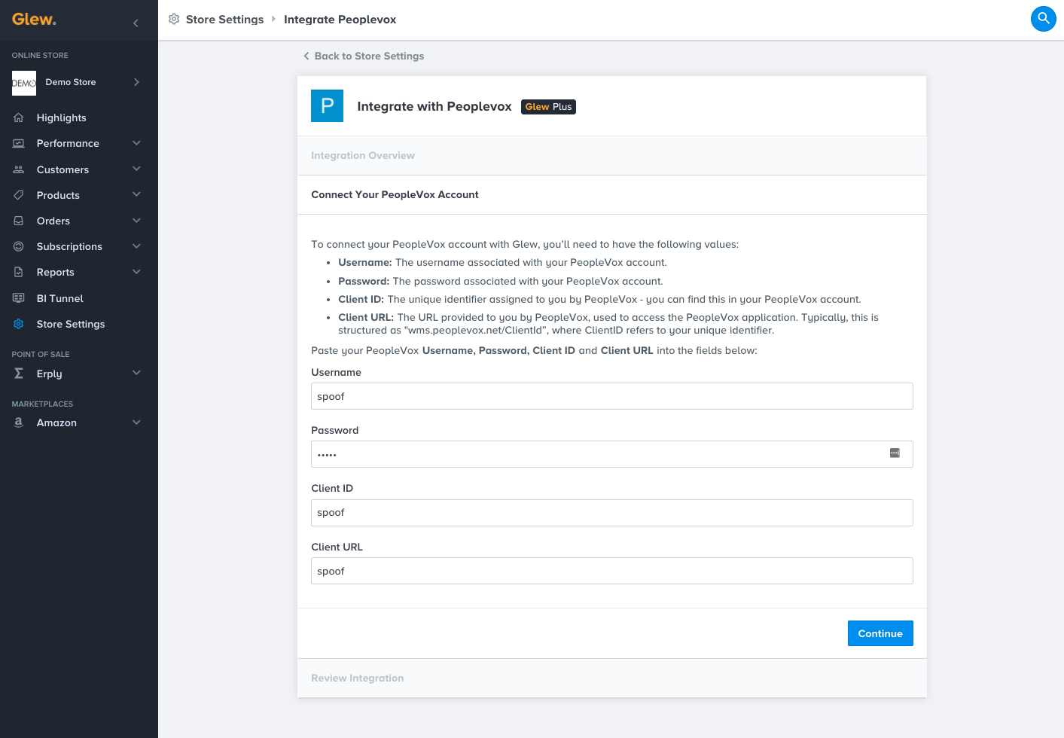Expand the Performance menu chevron
The height and width of the screenshot is (738, 1064).
136,143
